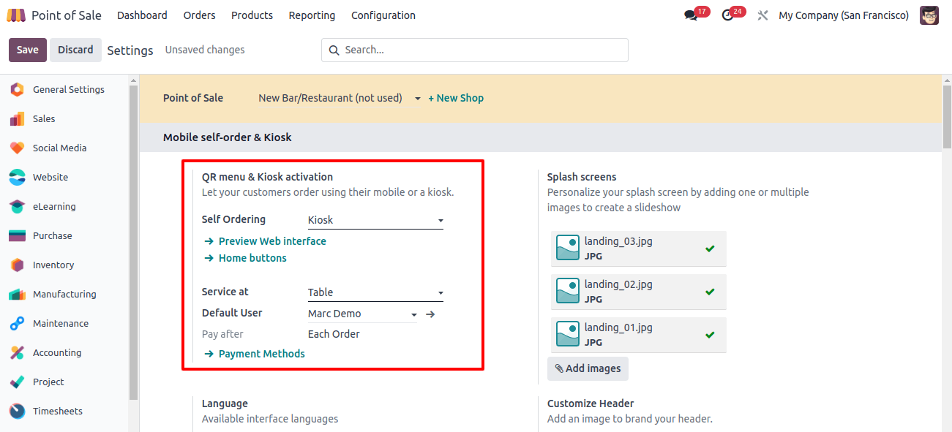Click image icon of landing_03.jpg
952x432 pixels.
568,248
